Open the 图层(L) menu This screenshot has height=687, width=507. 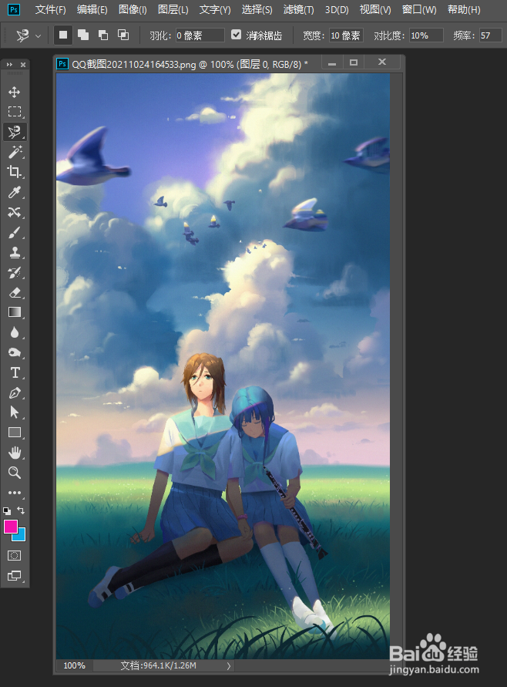(173, 10)
